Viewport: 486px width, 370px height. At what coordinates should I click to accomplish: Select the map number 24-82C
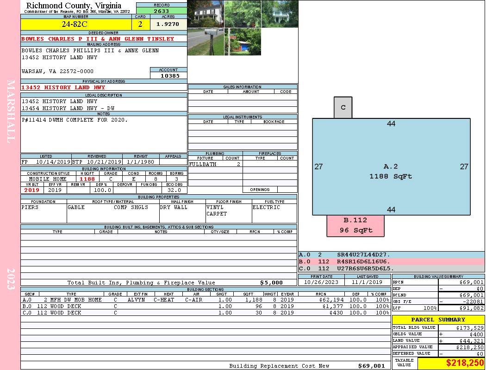pyautogui.click(x=76, y=25)
